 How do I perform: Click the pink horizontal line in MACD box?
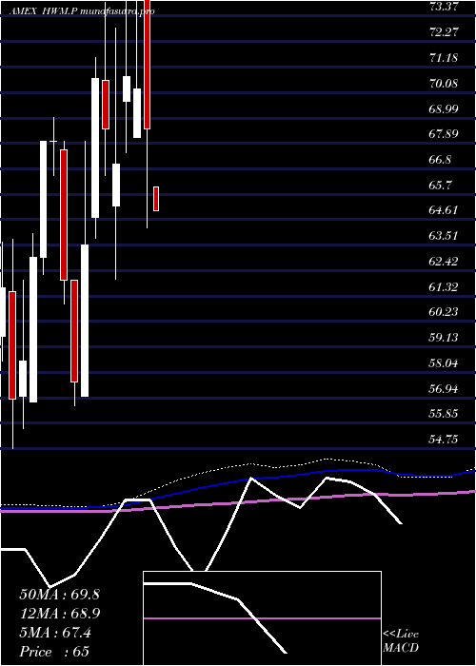click(262, 618)
